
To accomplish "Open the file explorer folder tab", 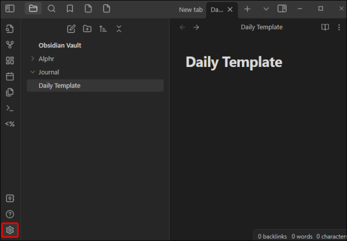I will (x=33, y=9).
